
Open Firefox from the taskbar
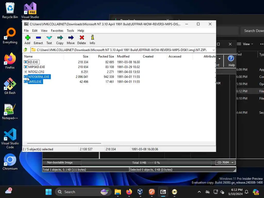(x=129, y=192)
